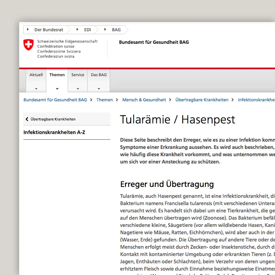
Task: Click the Confederaziun svizra text
Action: coord(56,56)
